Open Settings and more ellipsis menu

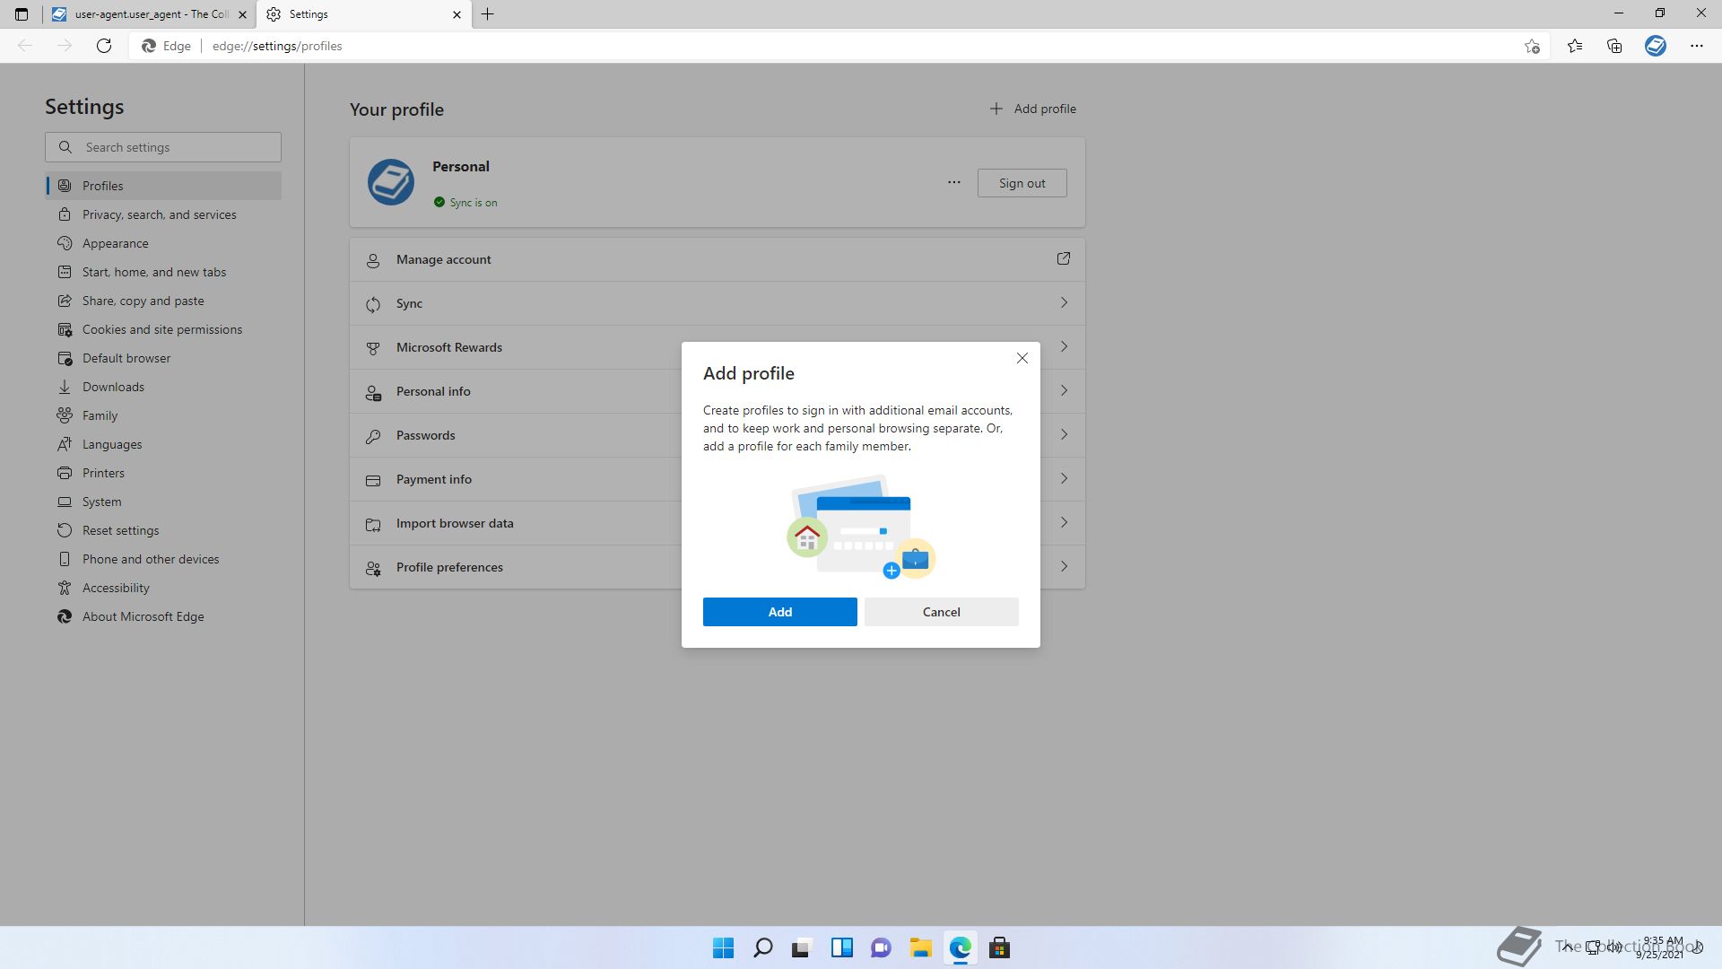(1696, 46)
